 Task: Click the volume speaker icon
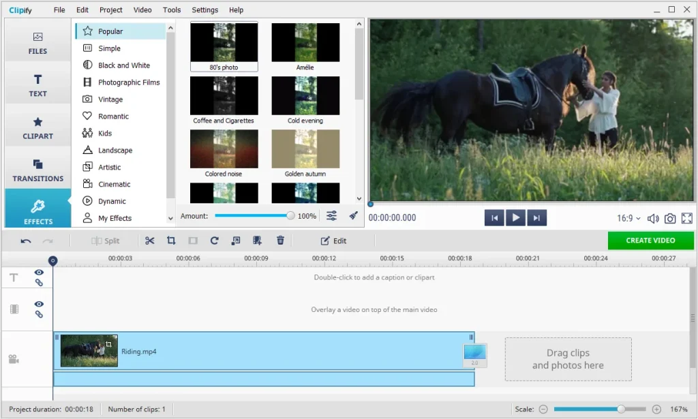coord(653,219)
